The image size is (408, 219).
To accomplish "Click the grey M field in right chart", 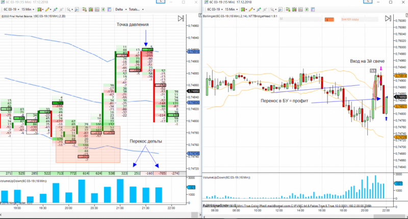I will click(300, 19).
